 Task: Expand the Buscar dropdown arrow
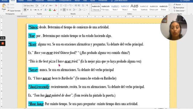point(182,5)
